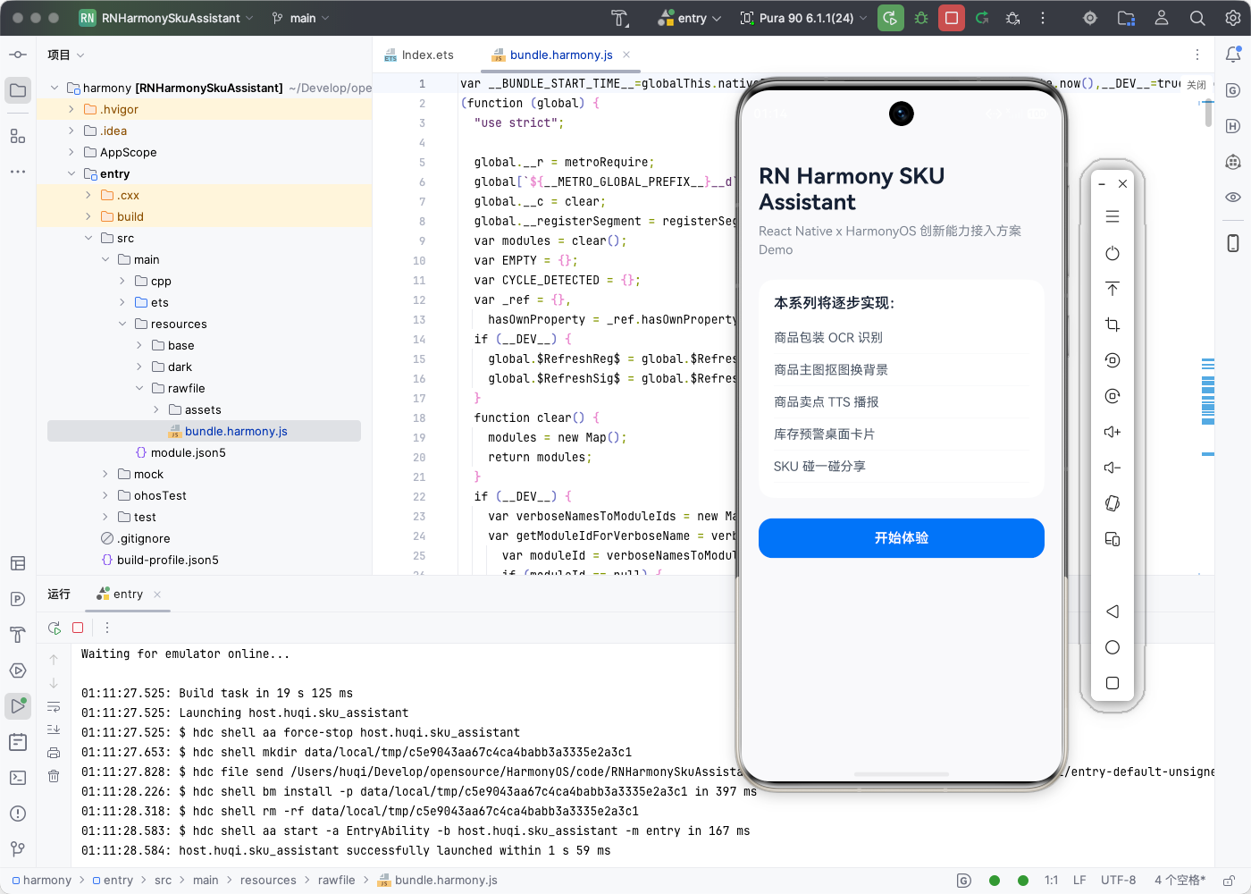
Task: Open the main branch dropdown
Action: pos(301,18)
